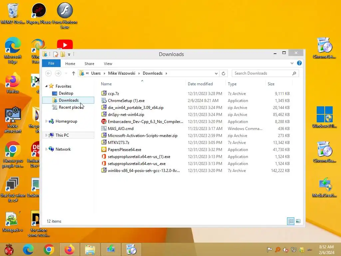Viewport: 341px width, 256px height.
Task: Click the Properties icon in quick access toolbar
Action: click(56, 54)
